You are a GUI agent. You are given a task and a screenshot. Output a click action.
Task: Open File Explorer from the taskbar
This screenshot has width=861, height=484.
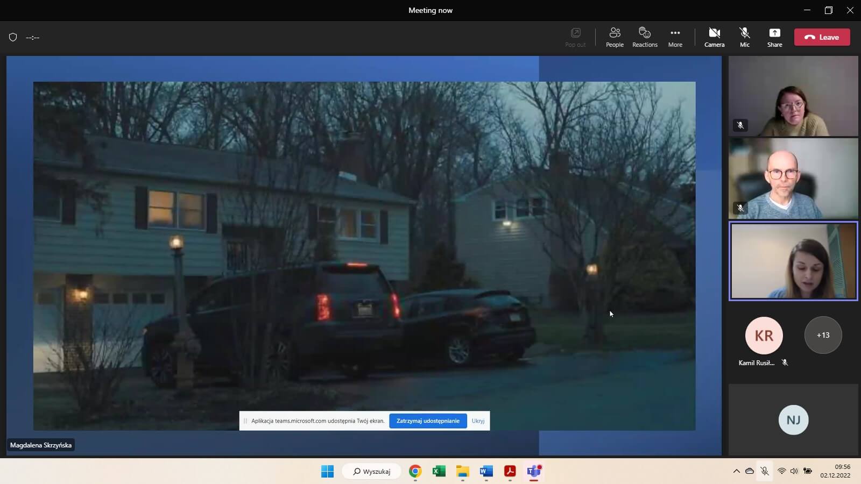pos(463,472)
